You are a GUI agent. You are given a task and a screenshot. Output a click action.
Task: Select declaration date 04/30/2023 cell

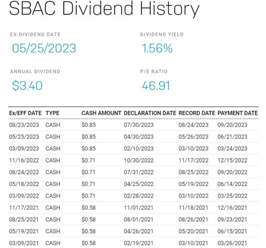139,137
